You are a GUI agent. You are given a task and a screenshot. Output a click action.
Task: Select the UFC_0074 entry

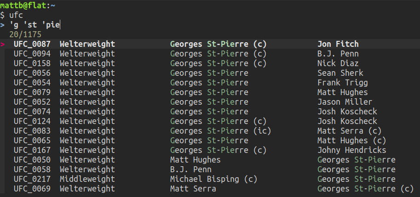coord(32,112)
